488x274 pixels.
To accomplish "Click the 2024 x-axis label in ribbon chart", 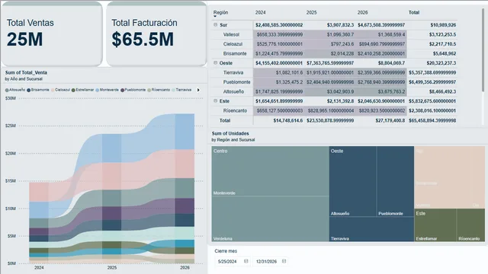I will [39, 267].
